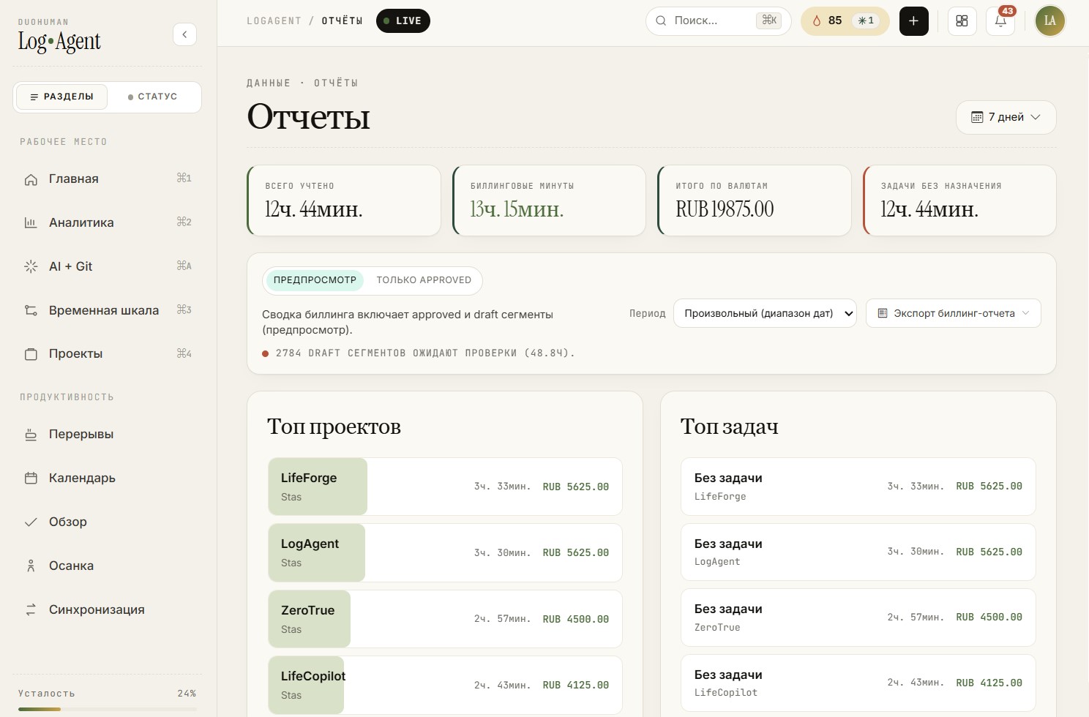Open the Перерывы coffee icon
This screenshot has width=1089, height=717.
tap(31, 435)
